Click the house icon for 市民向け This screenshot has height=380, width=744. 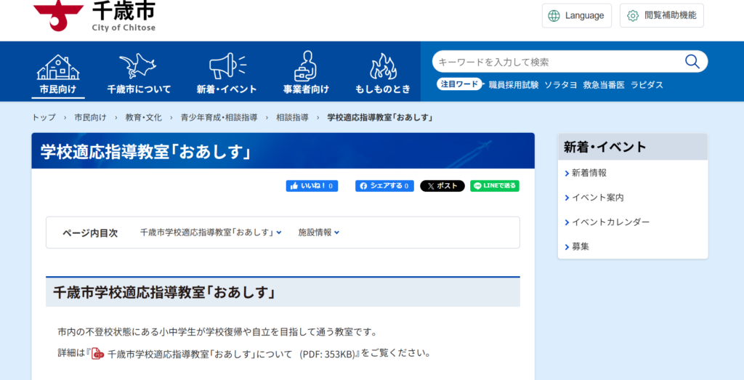[x=58, y=67]
